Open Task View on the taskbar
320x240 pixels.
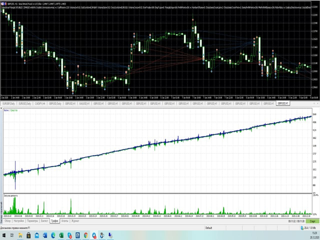coord(12,235)
